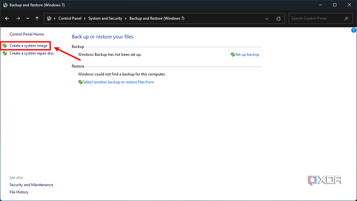357x201 pixels.
Task: Close the Backup and Restore window
Action: pyautogui.click(x=349, y=5)
